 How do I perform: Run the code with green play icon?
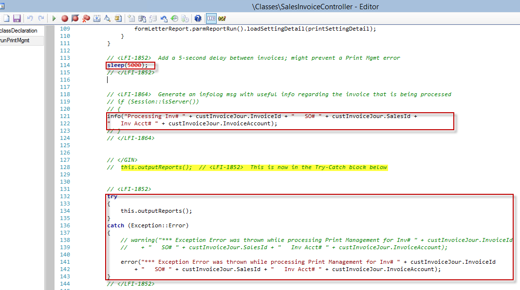pos(54,18)
